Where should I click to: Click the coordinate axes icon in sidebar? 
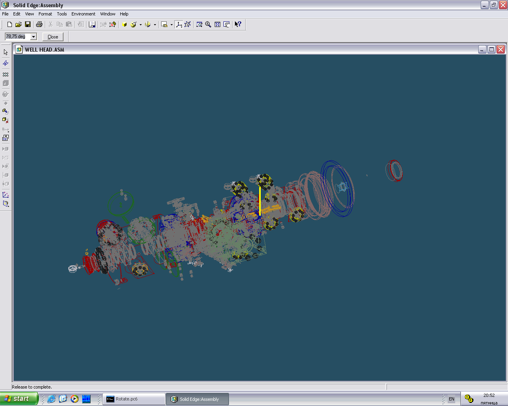(6, 195)
